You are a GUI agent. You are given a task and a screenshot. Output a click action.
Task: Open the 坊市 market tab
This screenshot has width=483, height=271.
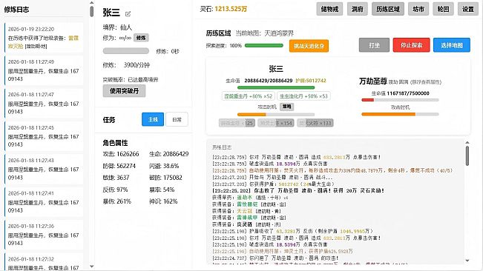(418, 9)
